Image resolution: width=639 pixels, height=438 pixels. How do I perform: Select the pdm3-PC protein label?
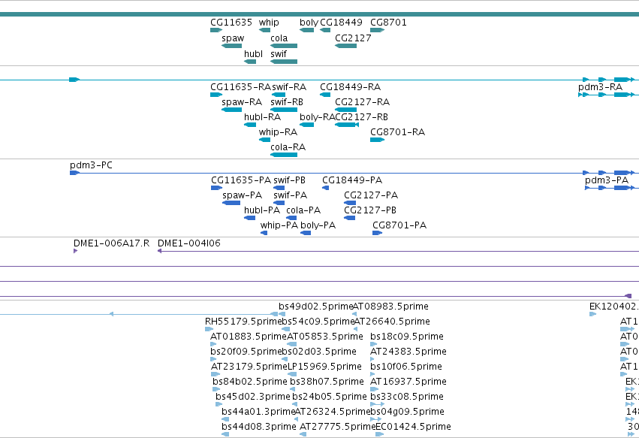[92, 165]
